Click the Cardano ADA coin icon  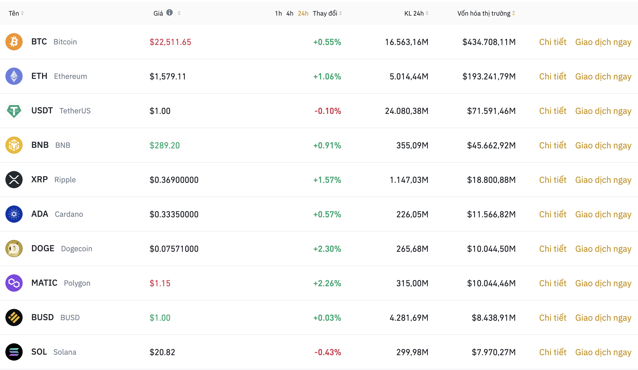tap(14, 214)
